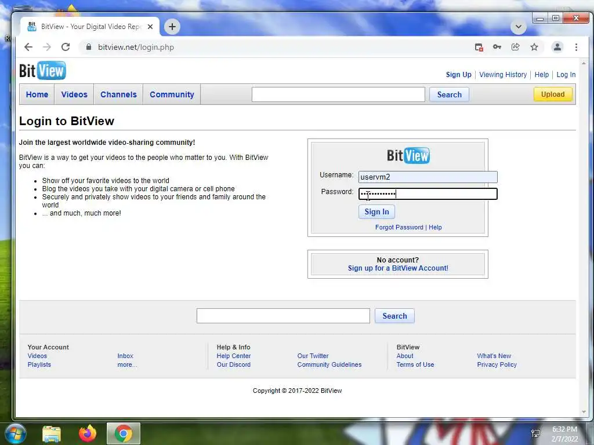Click the Password field
The width and height of the screenshot is (594, 445).
click(428, 194)
